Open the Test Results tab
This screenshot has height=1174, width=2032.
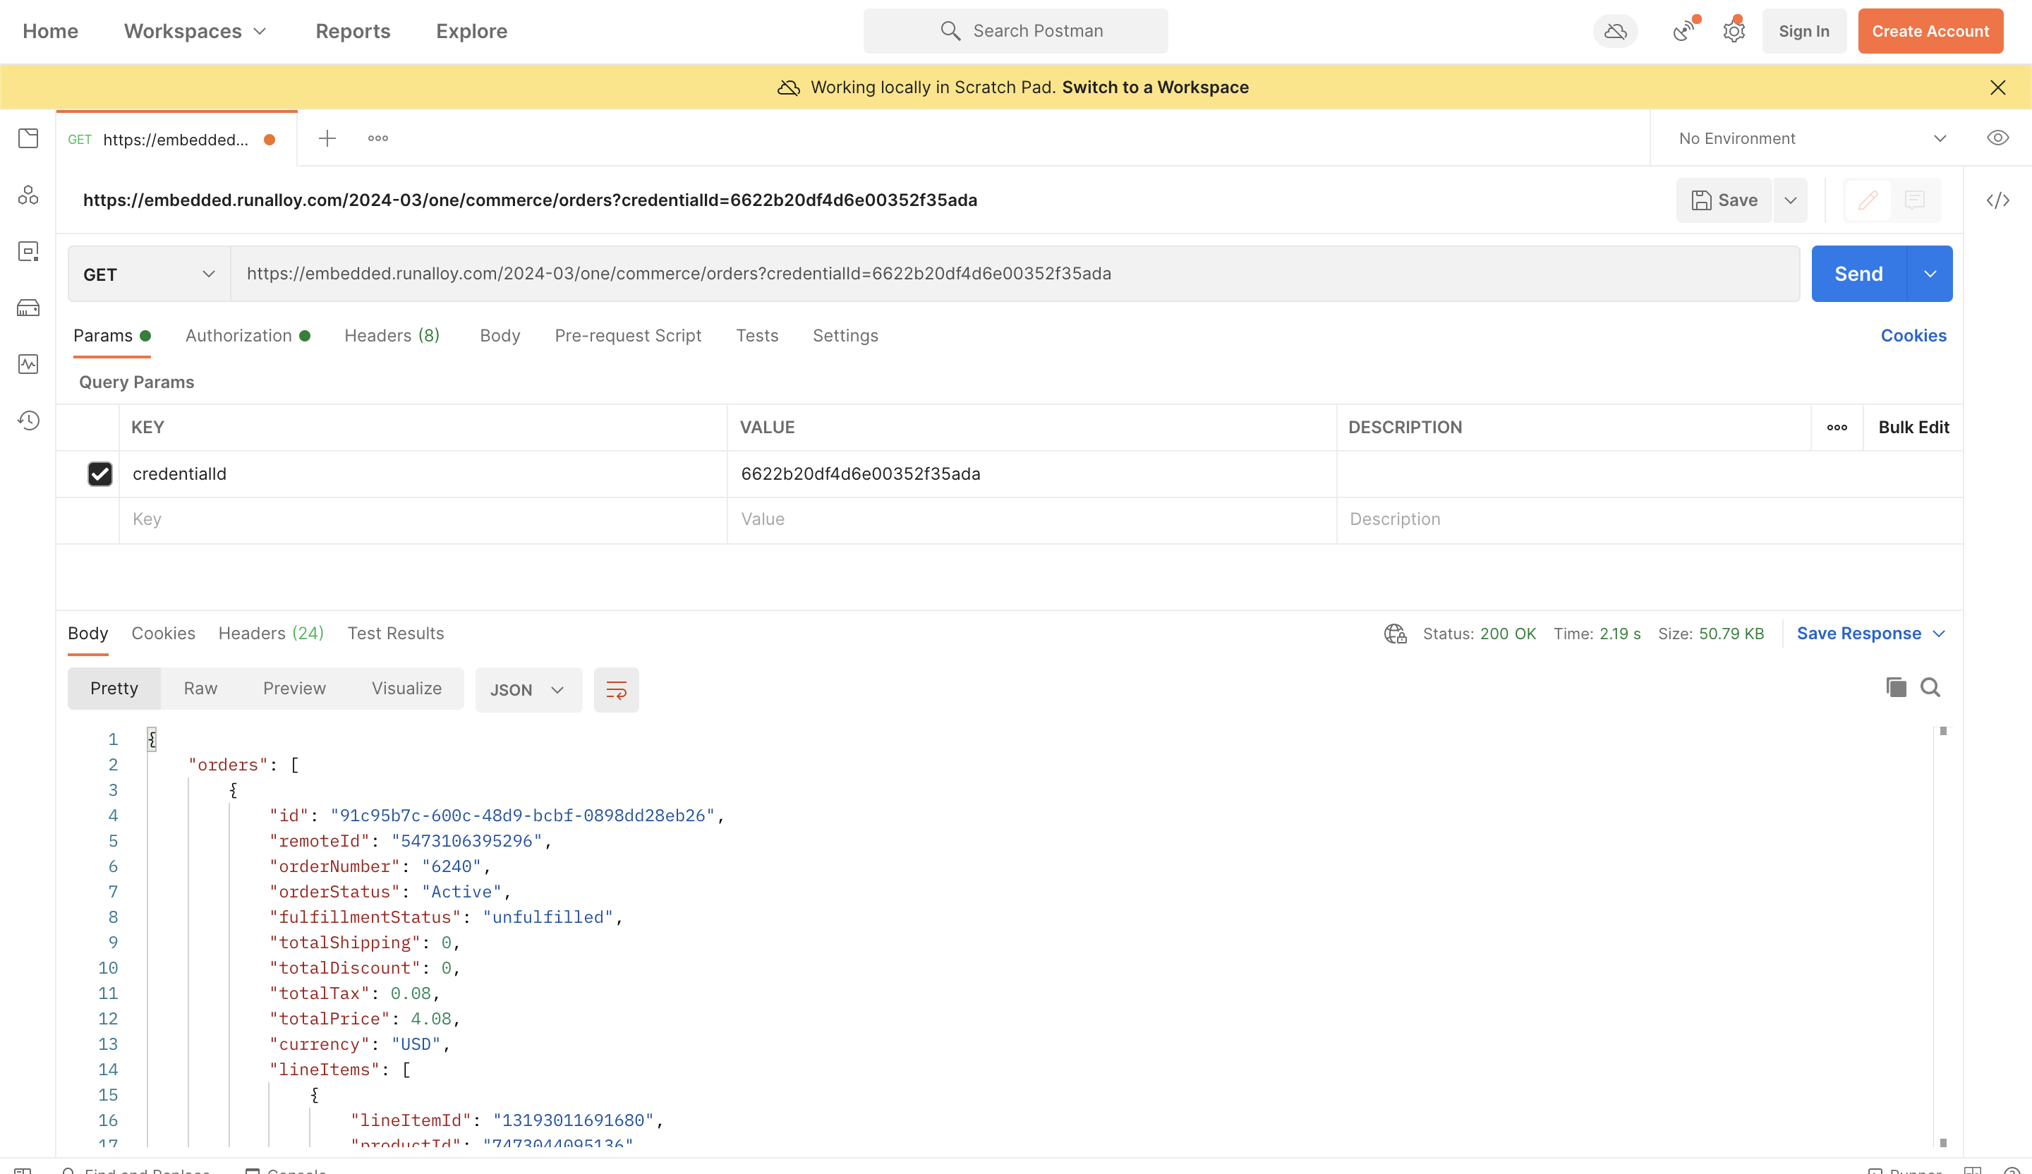pyautogui.click(x=395, y=634)
